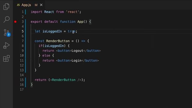The width and height of the screenshot is (192, 108).
Task: Click 'isLoggedIn' variable on line 5
Action: click(52, 31)
